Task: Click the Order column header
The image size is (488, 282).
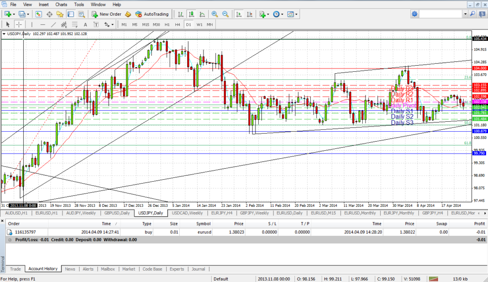Action: pos(27,224)
